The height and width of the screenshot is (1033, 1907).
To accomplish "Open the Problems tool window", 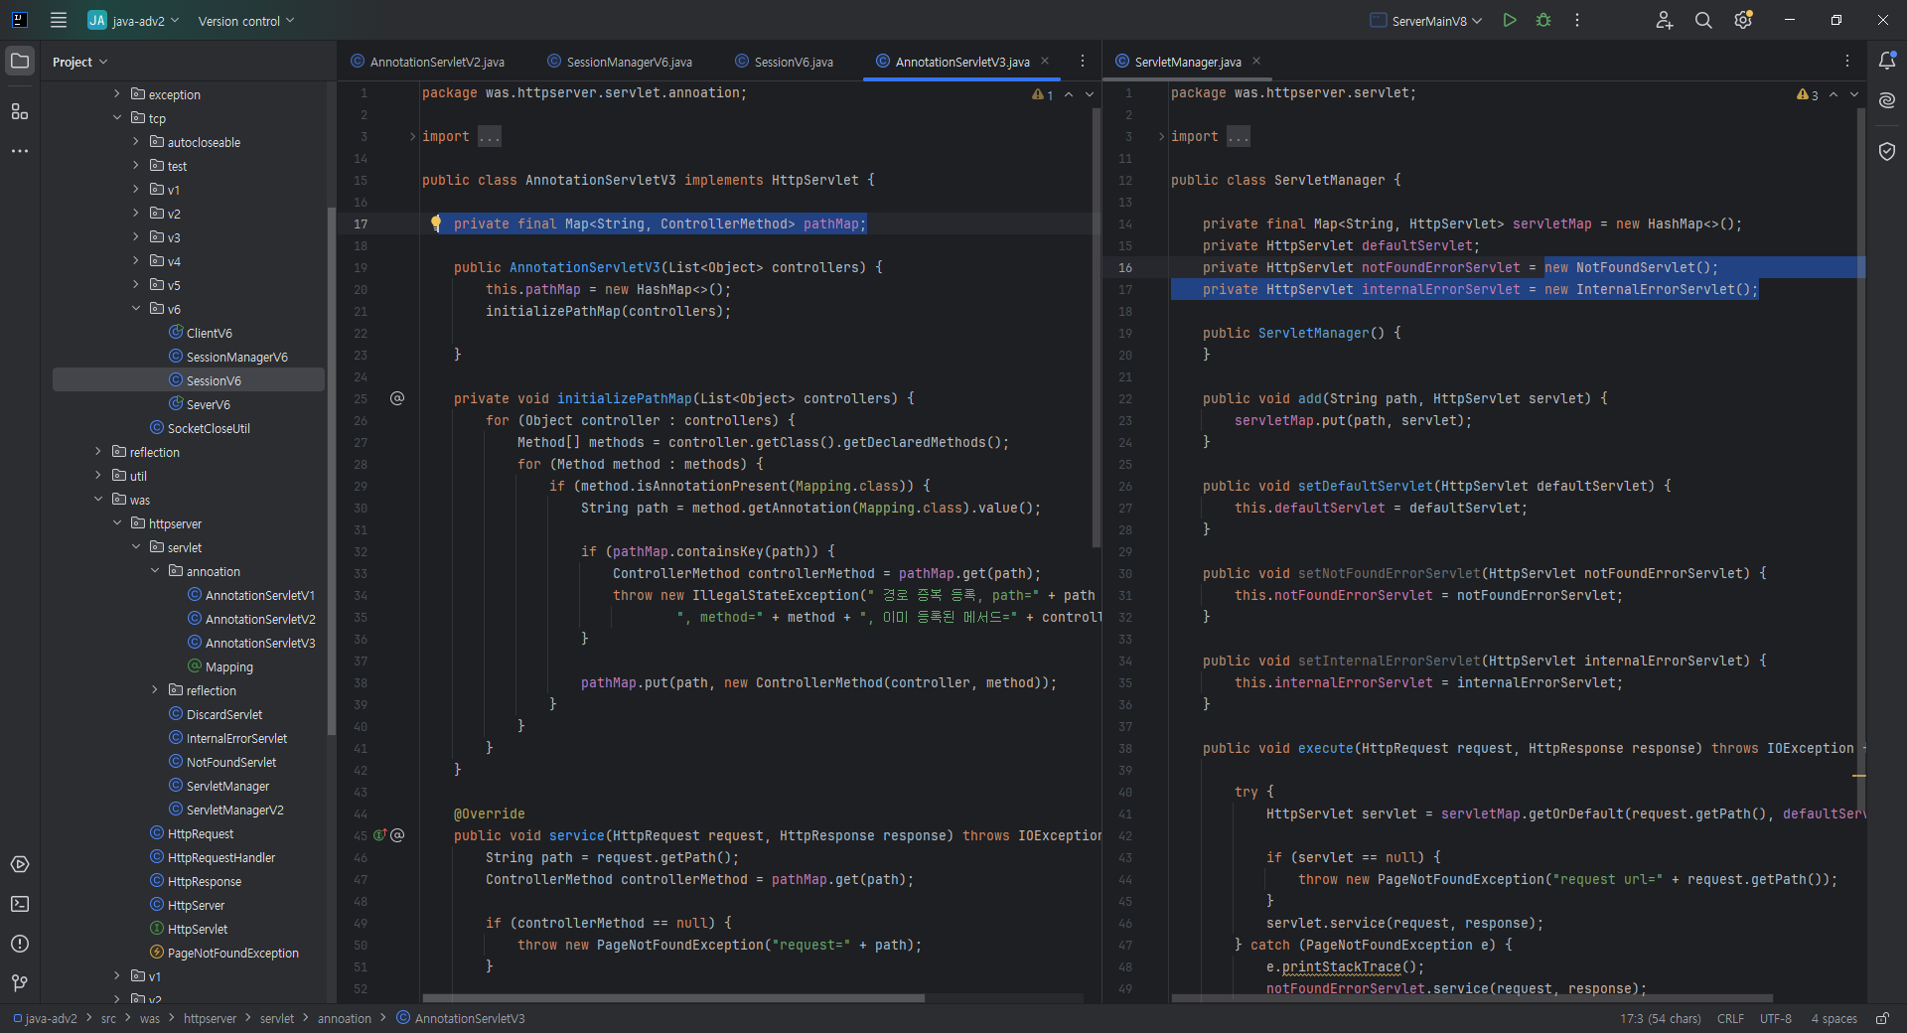I will 20,944.
